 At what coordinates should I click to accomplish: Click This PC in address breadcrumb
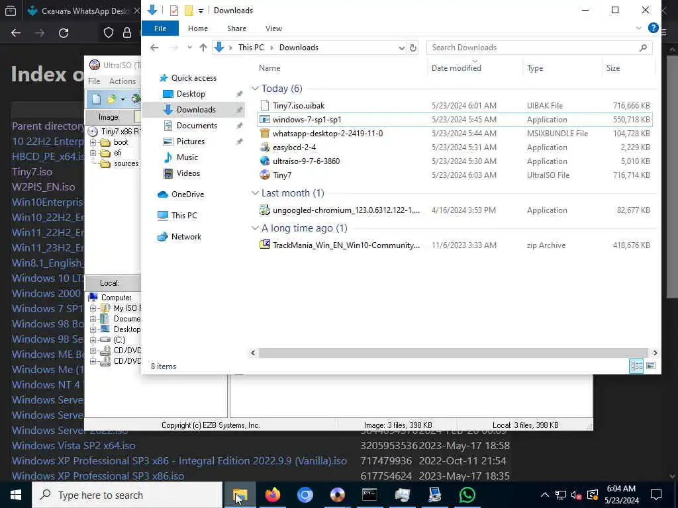(251, 48)
